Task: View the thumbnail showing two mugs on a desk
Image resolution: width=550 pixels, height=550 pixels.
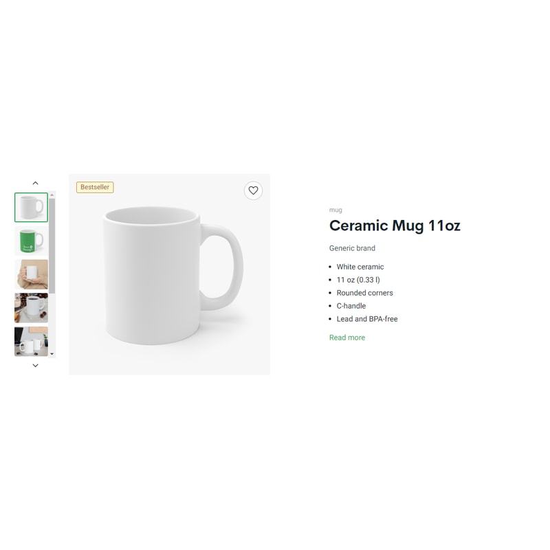Action: coord(31,342)
